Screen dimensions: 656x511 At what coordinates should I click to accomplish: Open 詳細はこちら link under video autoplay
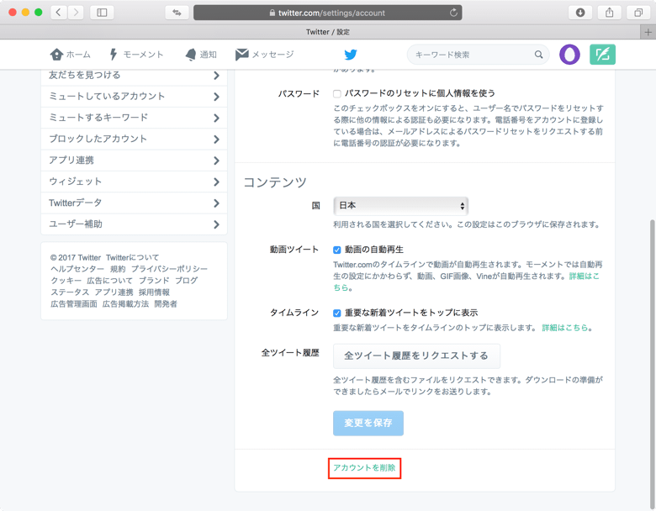click(584, 276)
